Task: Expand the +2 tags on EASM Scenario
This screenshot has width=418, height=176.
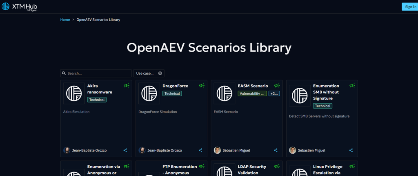Action: click(274, 93)
